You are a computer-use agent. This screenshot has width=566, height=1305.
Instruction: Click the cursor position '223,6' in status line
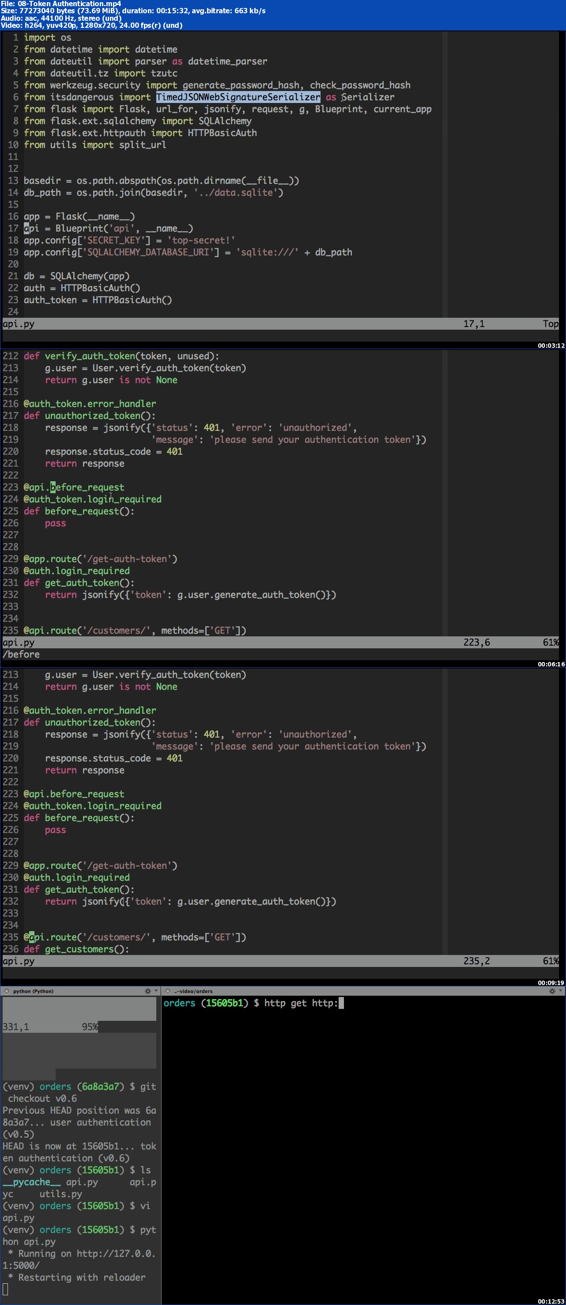(476, 643)
